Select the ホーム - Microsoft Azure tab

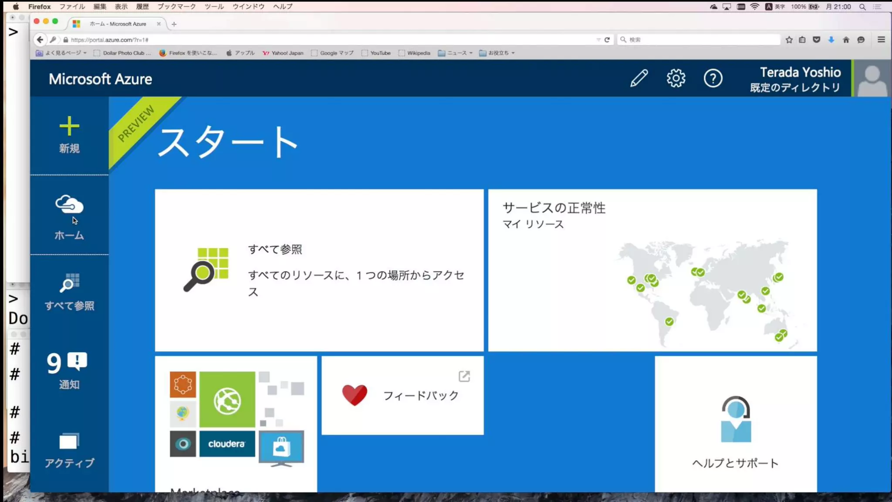(118, 24)
